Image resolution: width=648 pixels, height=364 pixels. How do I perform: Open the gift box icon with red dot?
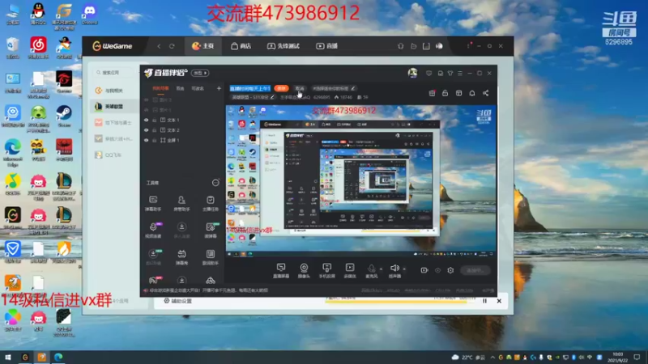[x=432, y=93]
